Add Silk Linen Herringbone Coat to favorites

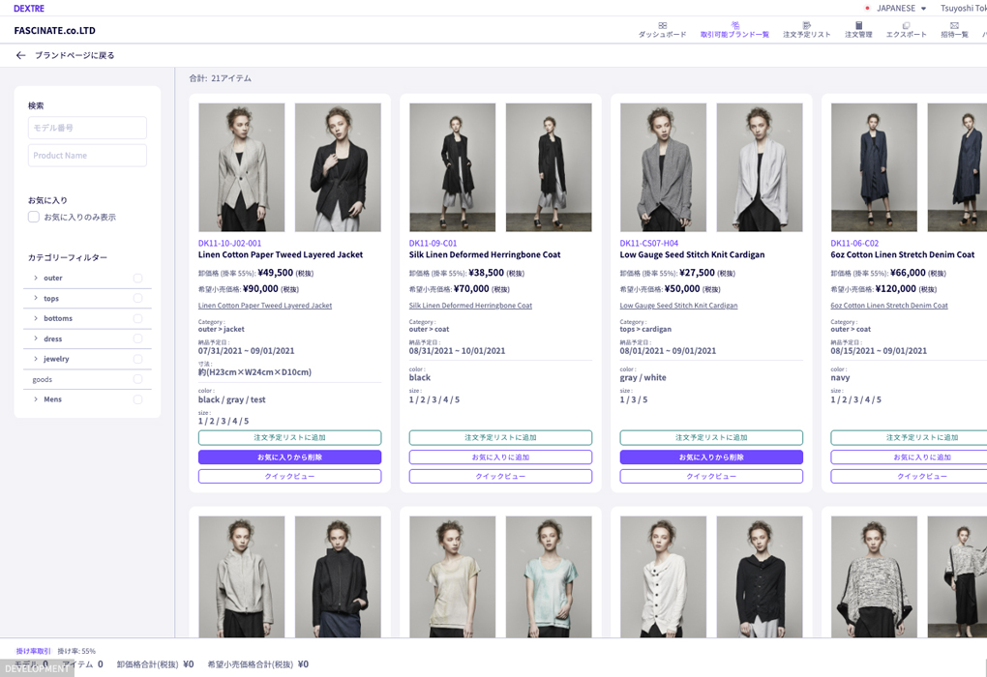500,457
